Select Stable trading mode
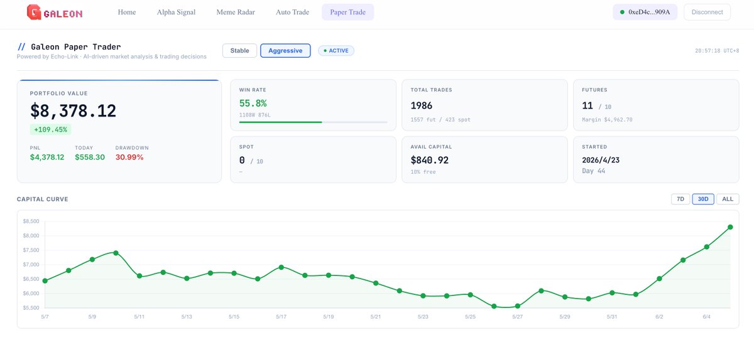 [239, 51]
